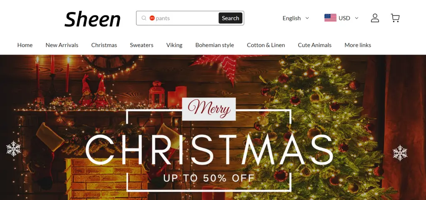
Task: Click the red 'new' badge in search
Action: pyautogui.click(x=152, y=18)
